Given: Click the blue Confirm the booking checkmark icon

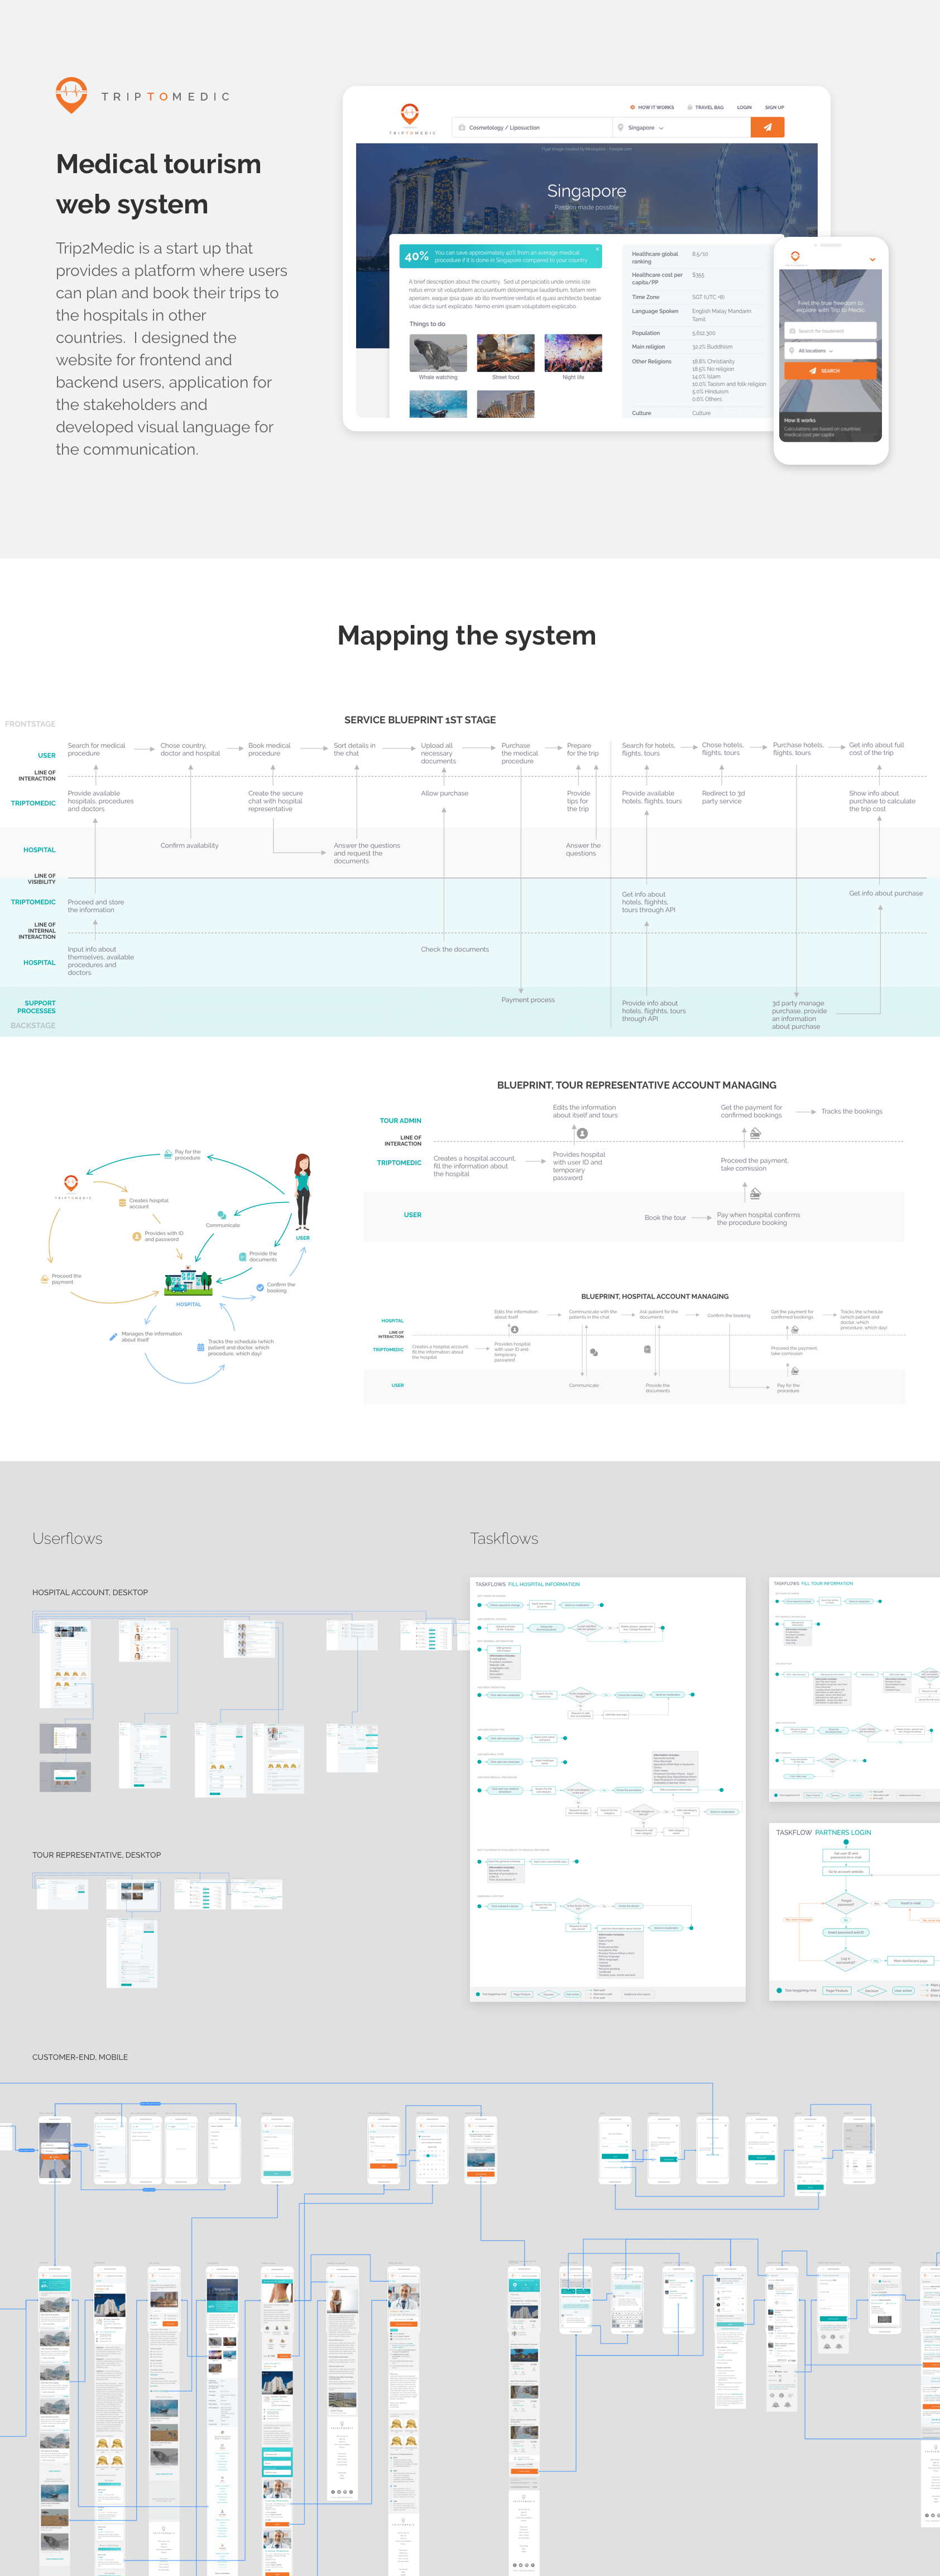Looking at the screenshot, I should [260, 1287].
